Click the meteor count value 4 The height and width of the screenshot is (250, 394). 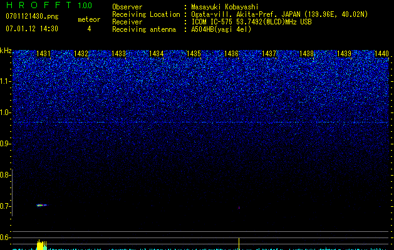[x=89, y=29]
